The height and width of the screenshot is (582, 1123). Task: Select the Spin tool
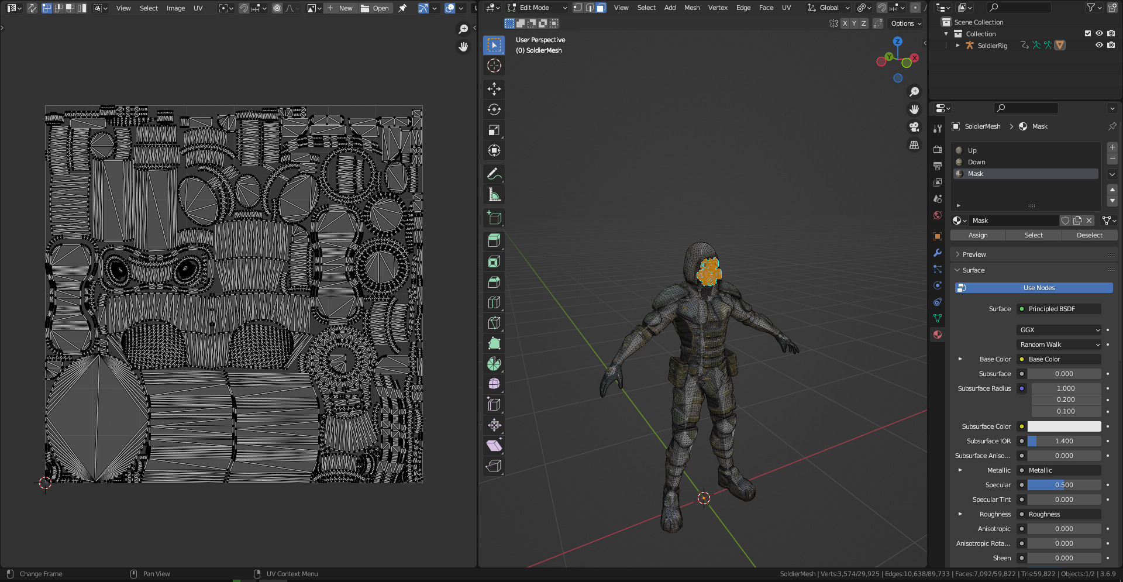494,364
